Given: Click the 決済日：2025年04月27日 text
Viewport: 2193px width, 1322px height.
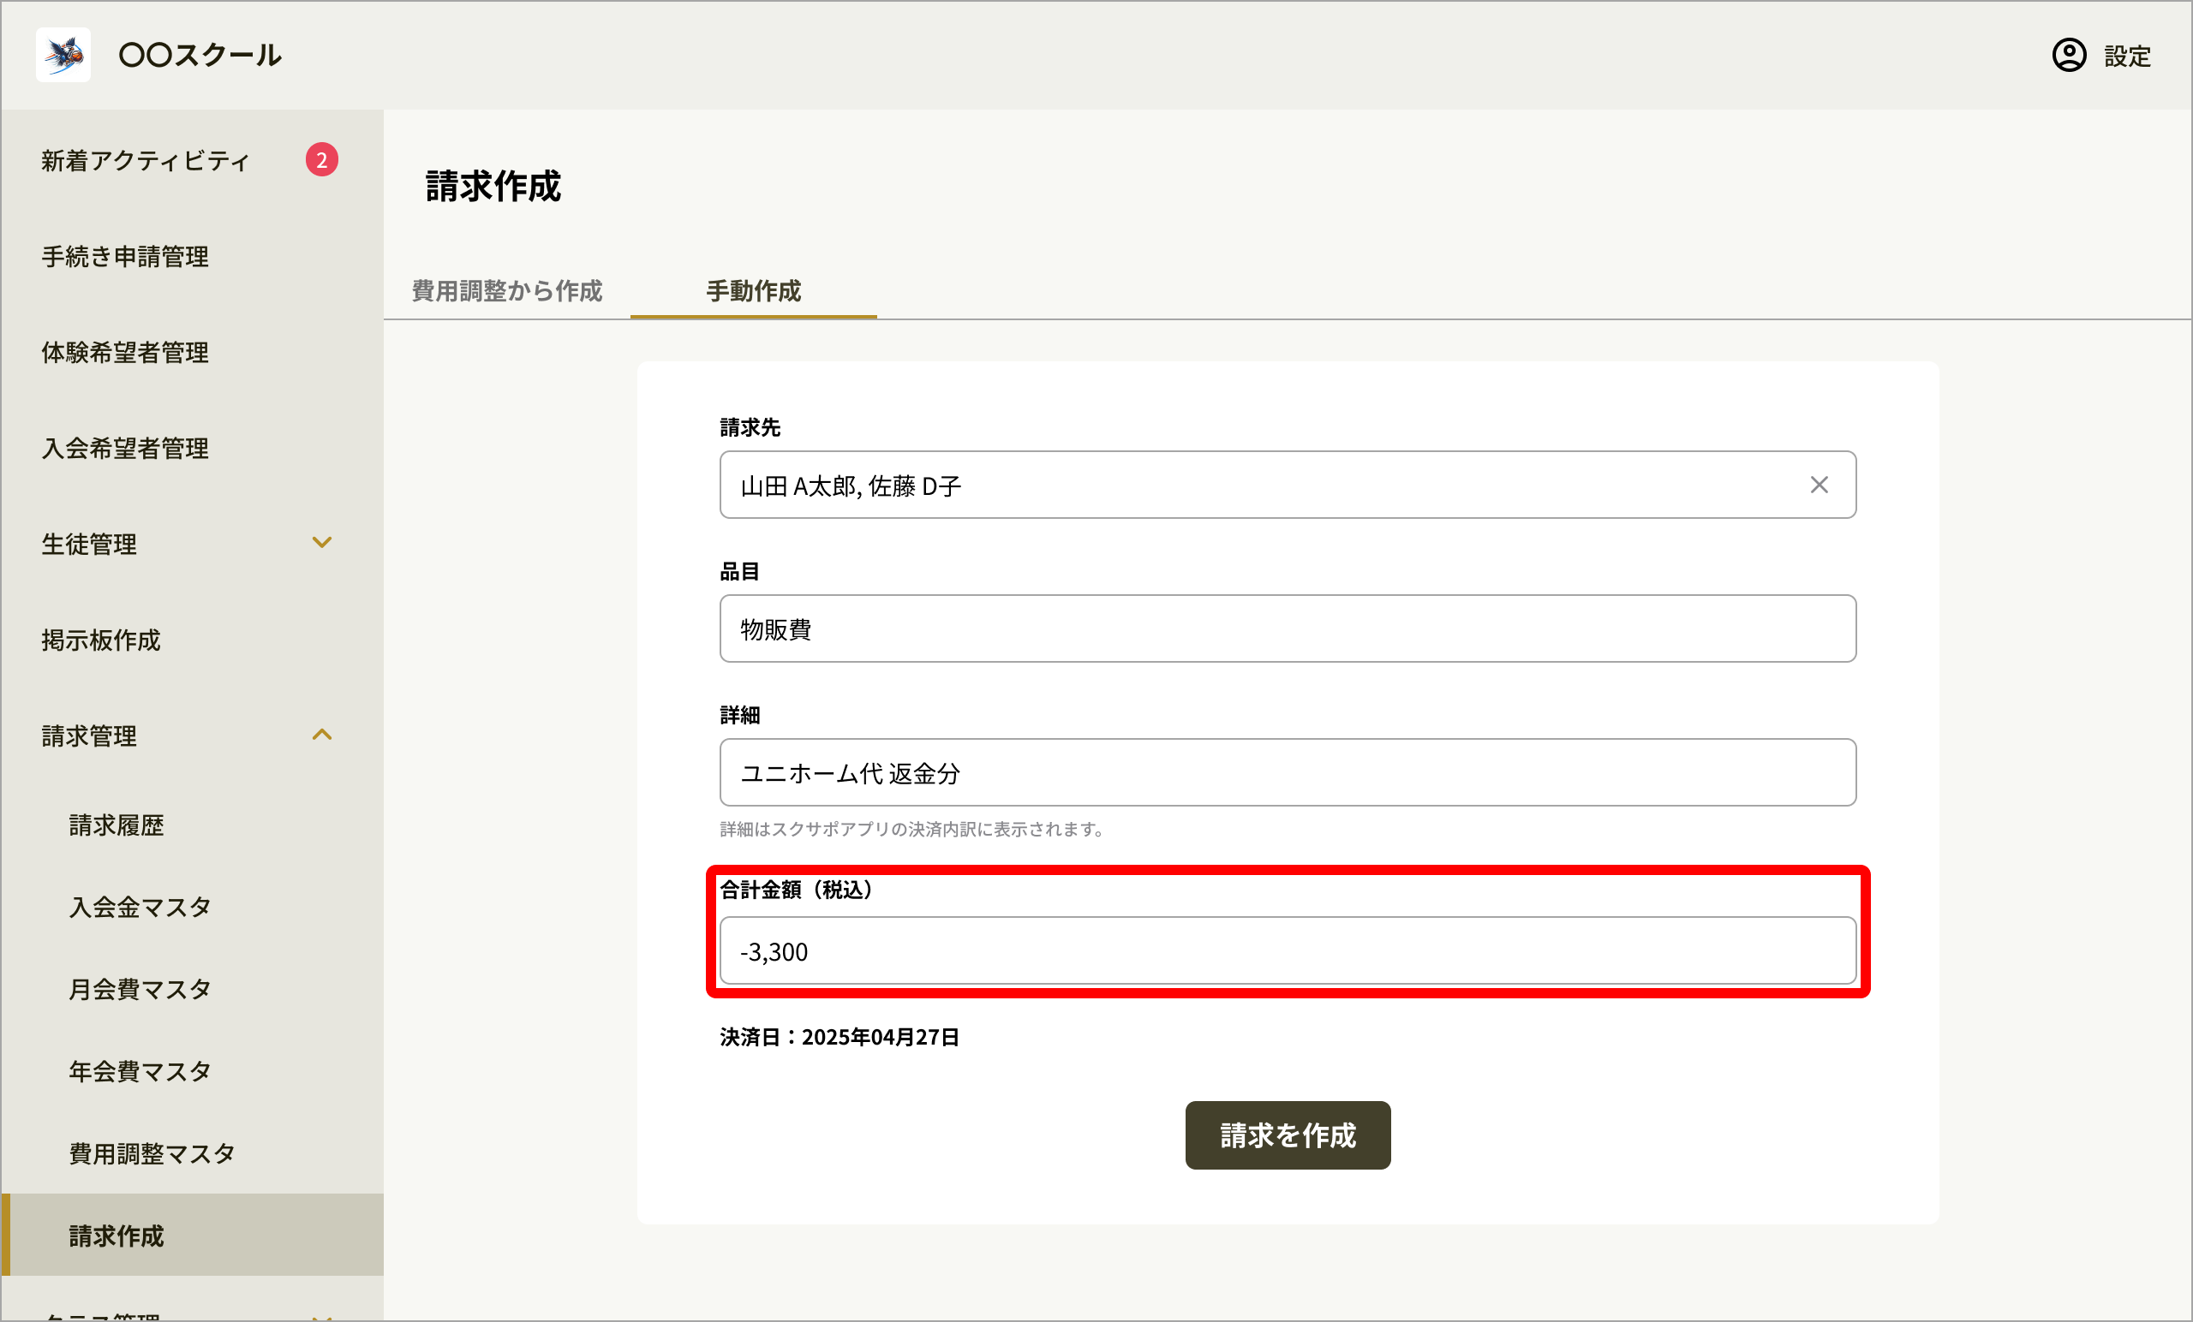Looking at the screenshot, I should pyautogui.click(x=840, y=1038).
